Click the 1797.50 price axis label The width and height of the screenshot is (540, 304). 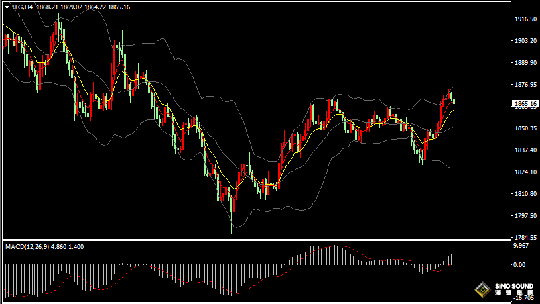click(525, 216)
